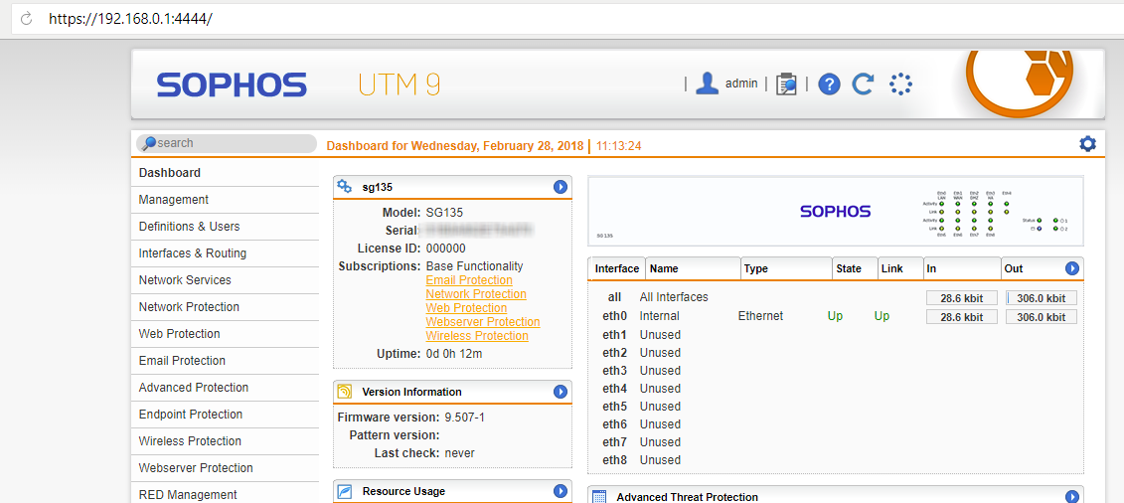Click blue arrow in interface table header
Screen dimensions: 1124x503
pyautogui.click(x=1071, y=268)
